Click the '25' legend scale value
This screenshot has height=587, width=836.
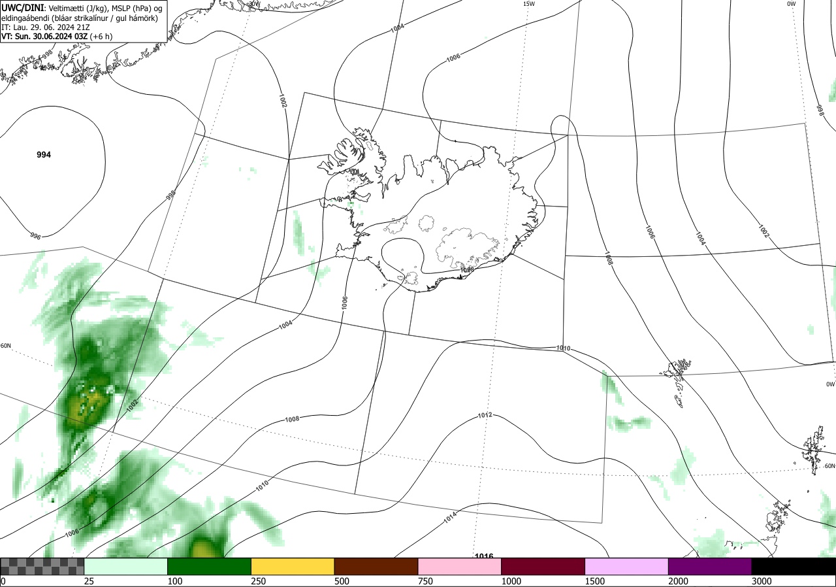click(89, 581)
